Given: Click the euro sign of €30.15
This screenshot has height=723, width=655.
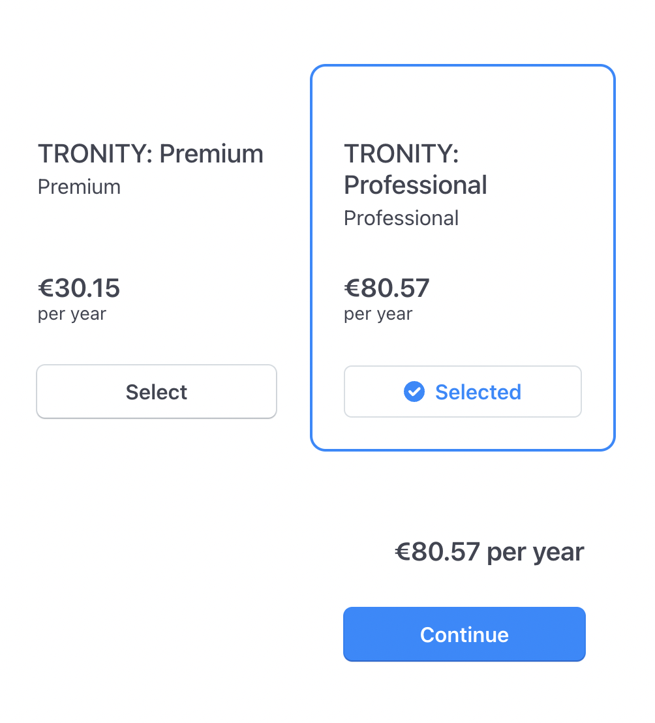Looking at the screenshot, I should (x=46, y=288).
